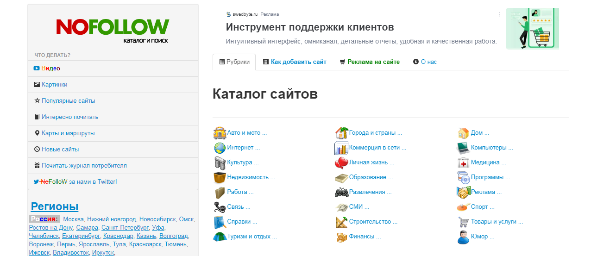Click the first-aid kit icon for Медицина

pyautogui.click(x=463, y=162)
